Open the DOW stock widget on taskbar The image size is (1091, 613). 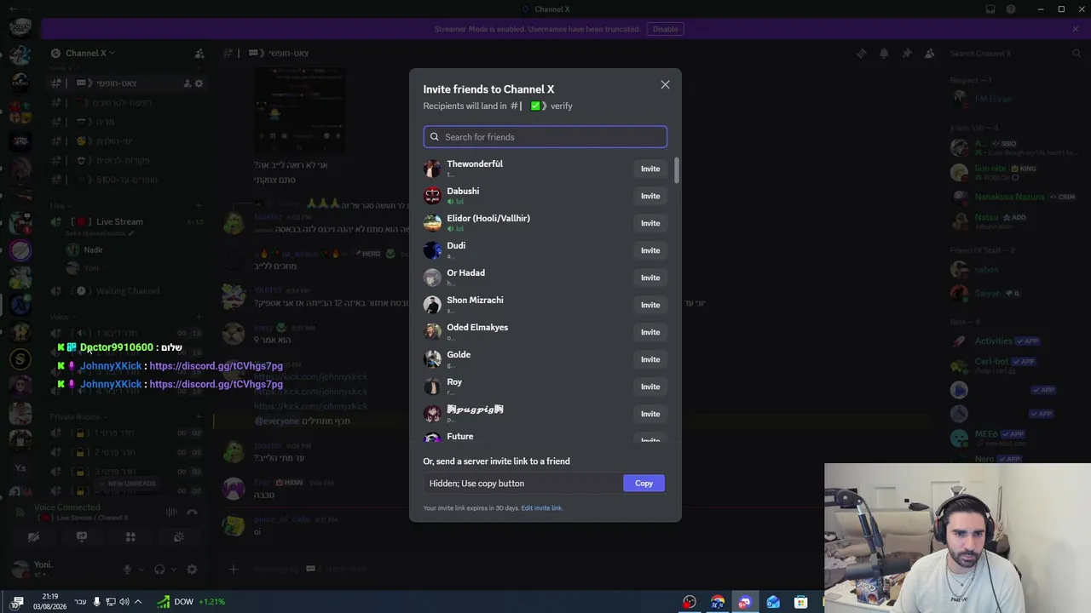tap(191, 602)
